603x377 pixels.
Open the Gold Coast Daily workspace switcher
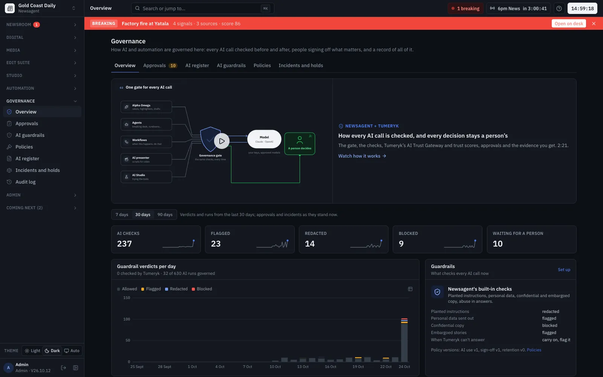41,8
